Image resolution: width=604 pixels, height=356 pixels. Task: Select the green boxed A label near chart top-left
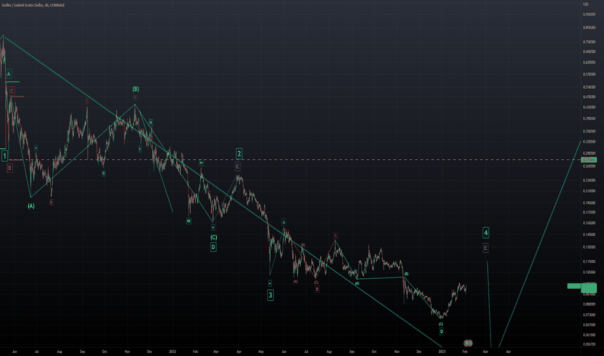9,74
